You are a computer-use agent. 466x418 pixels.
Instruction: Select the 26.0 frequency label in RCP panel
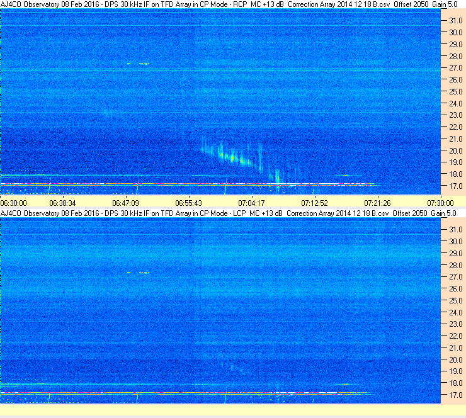coord(455,79)
